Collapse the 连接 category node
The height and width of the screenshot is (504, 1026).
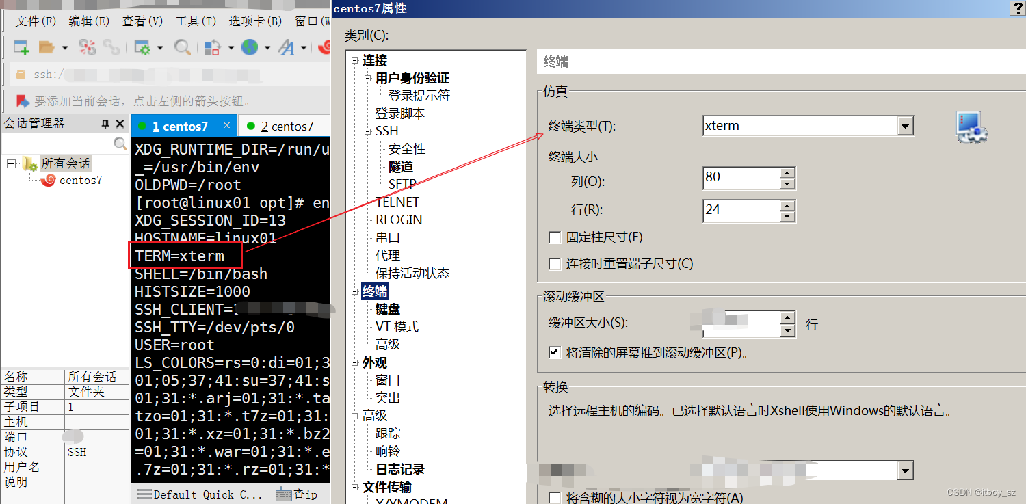tap(354, 61)
